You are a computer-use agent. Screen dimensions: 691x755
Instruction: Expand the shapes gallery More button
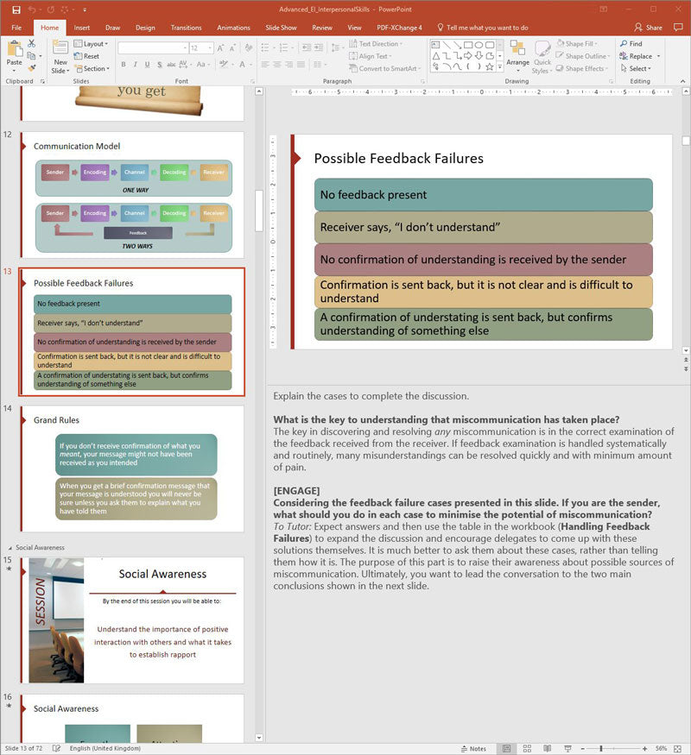tap(500, 67)
